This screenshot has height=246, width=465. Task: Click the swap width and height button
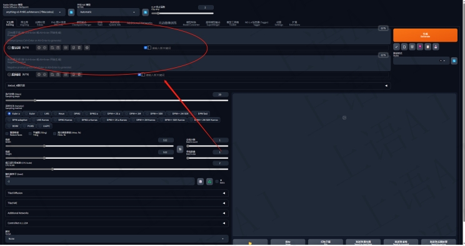180,149
